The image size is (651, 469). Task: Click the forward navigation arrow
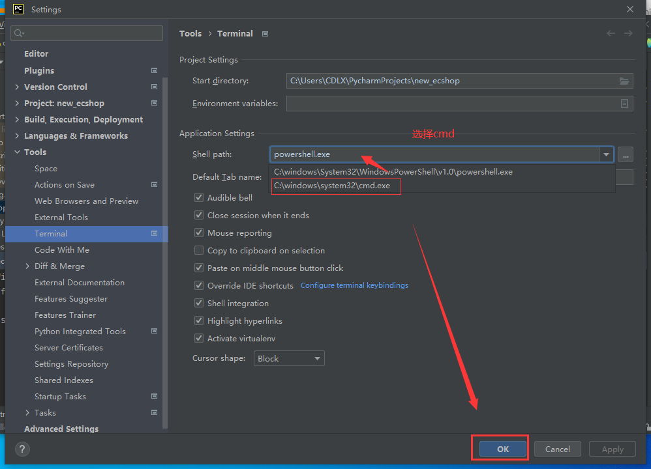pyautogui.click(x=628, y=33)
